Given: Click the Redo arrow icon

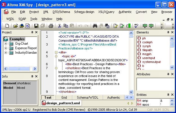Looking at the screenshot, I should click(x=86, y=26).
